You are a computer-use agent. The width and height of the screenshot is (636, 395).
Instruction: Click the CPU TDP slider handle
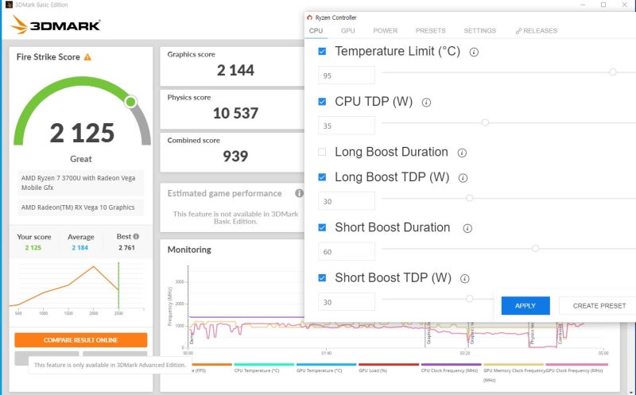pyautogui.click(x=485, y=122)
